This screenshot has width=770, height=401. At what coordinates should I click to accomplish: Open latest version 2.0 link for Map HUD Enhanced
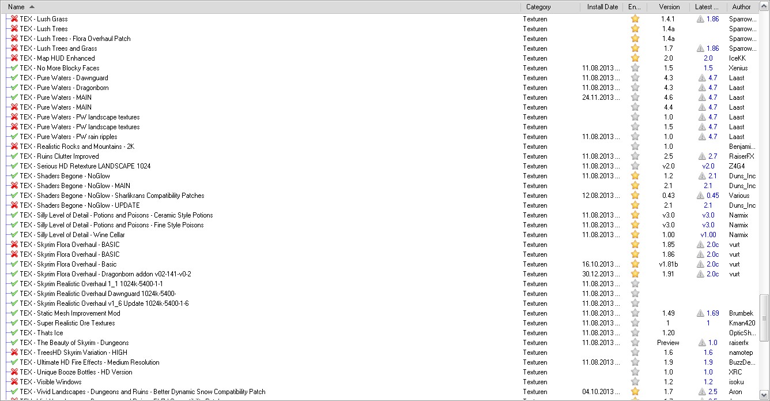708,58
